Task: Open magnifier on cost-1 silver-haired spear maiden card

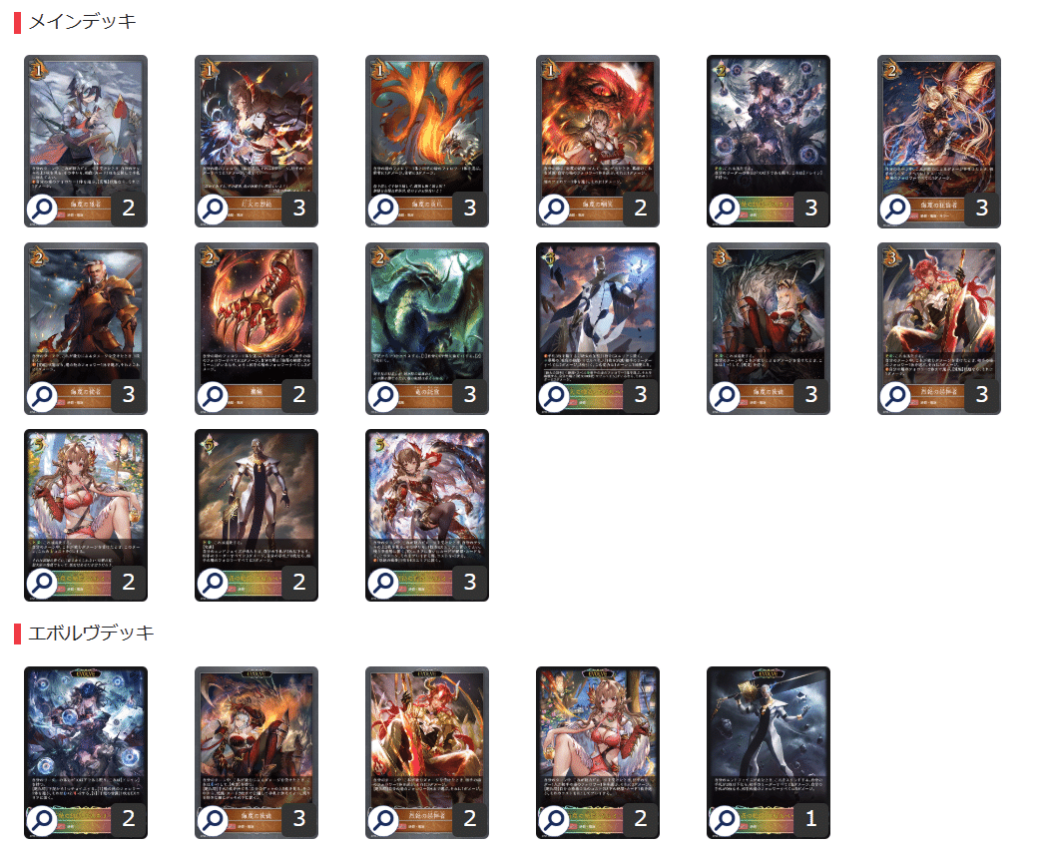Action: 43,209
